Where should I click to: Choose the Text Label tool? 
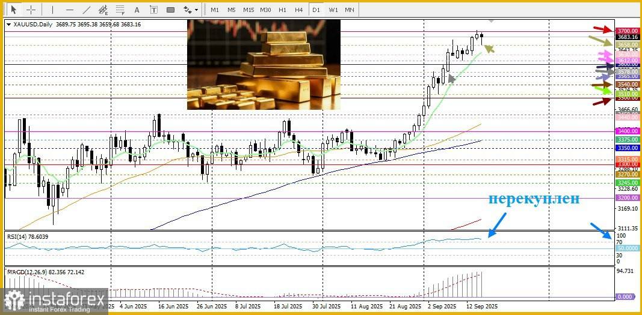[153, 10]
